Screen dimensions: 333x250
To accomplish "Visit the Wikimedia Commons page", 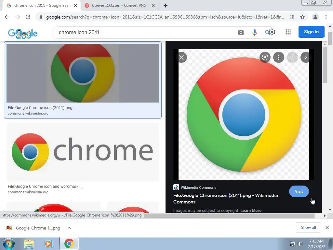I will (299, 191).
